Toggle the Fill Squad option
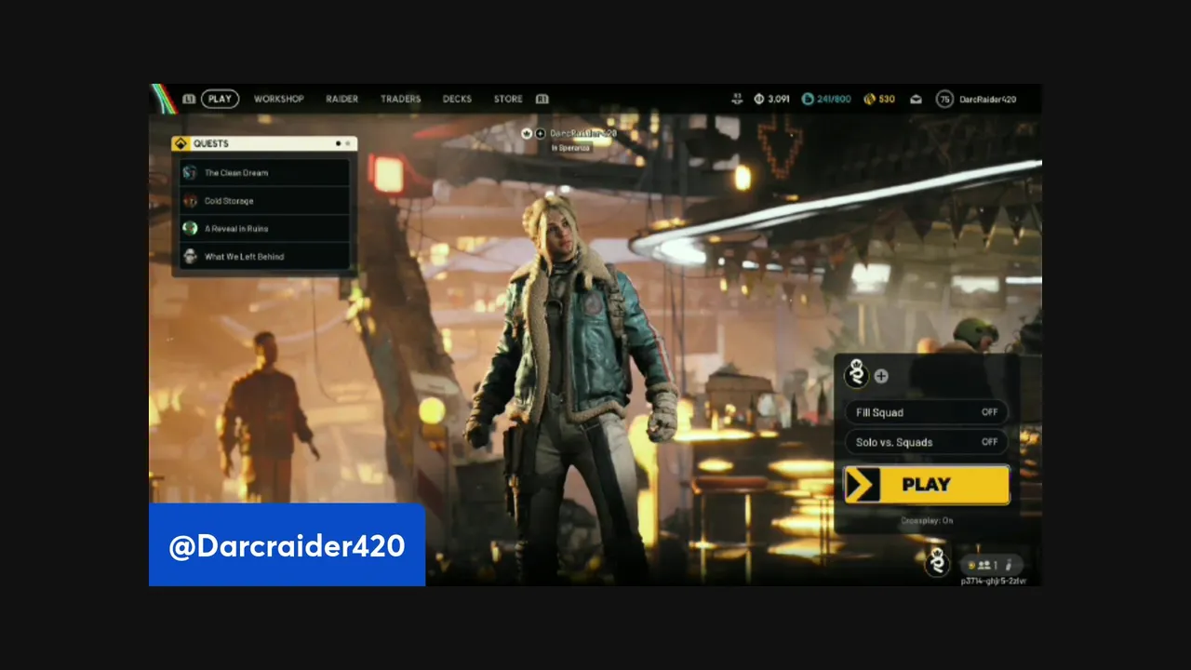This screenshot has width=1191, height=670. pyautogui.click(x=926, y=412)
